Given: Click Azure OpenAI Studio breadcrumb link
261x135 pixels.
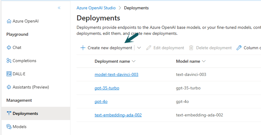Looking at the screenshot, I should 96,8.
